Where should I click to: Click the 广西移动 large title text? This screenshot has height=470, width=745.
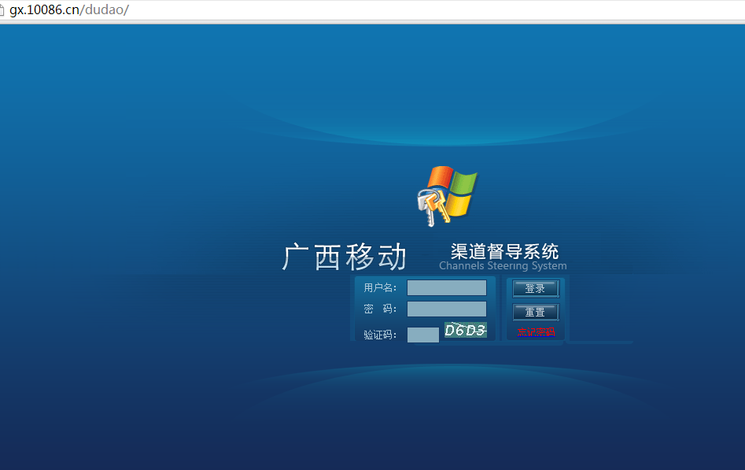point(345,257)
